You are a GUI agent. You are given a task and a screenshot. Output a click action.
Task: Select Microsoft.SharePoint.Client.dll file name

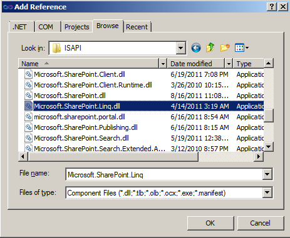tap(80, 74)
